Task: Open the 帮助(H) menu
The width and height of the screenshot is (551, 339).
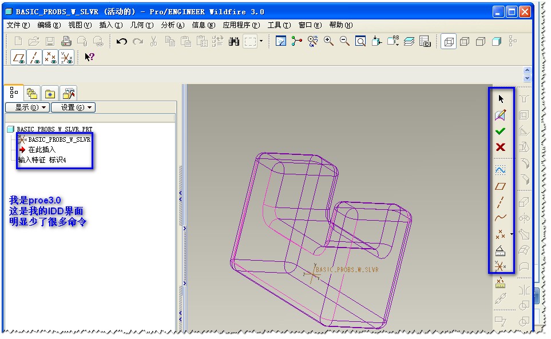Action: pyautogui.click(x=341, y=25)
